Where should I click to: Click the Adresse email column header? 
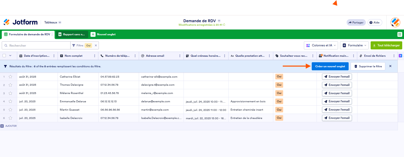pyautogui.click(x=161, y=56)
